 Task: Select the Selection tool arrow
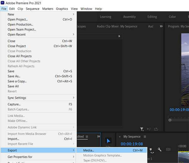click(x=108, y=141)
